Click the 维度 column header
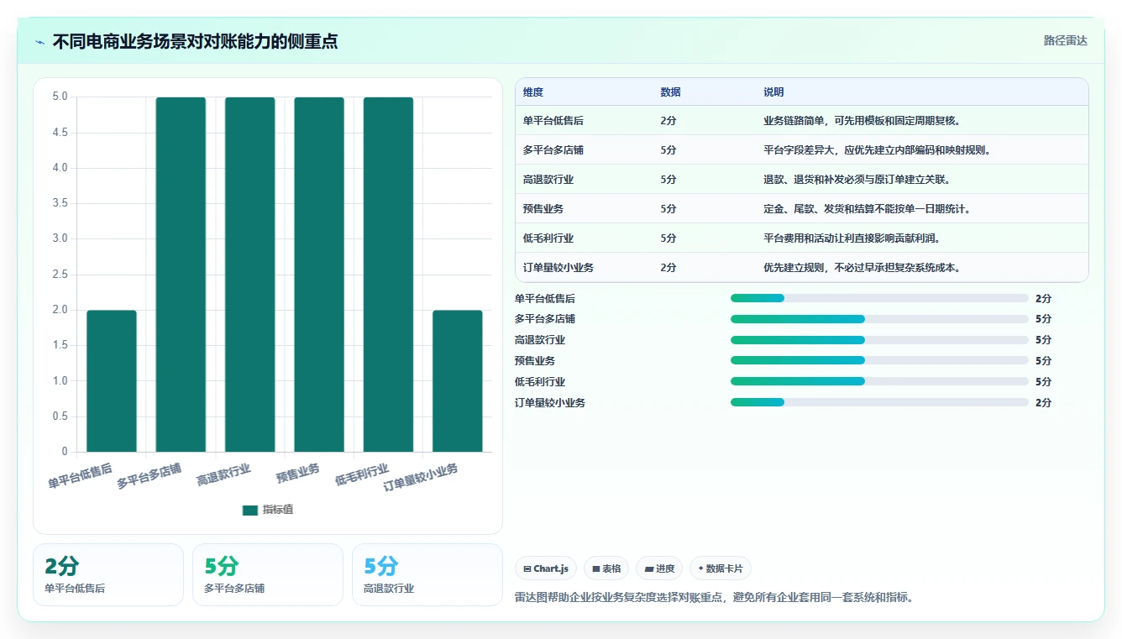The width and height of the screenshot is (1122, 639). [x=533, y=92]
